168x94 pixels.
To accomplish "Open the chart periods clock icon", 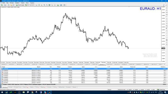I will click(61, 5).
